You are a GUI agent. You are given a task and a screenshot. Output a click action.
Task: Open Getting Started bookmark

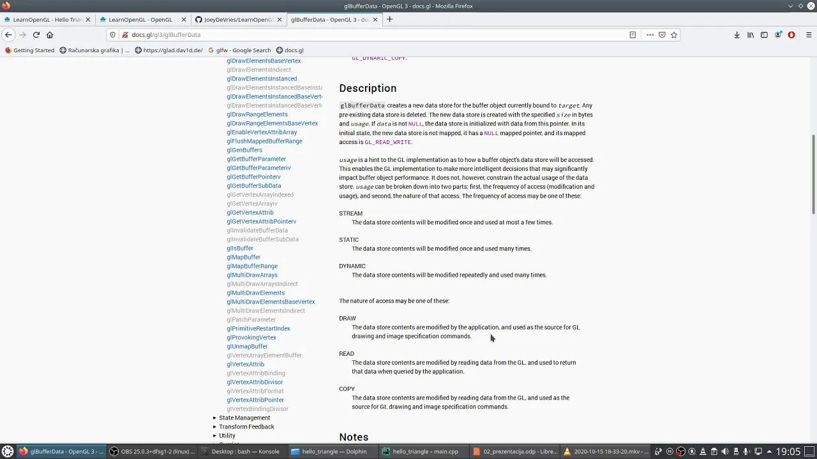(29, 50)
